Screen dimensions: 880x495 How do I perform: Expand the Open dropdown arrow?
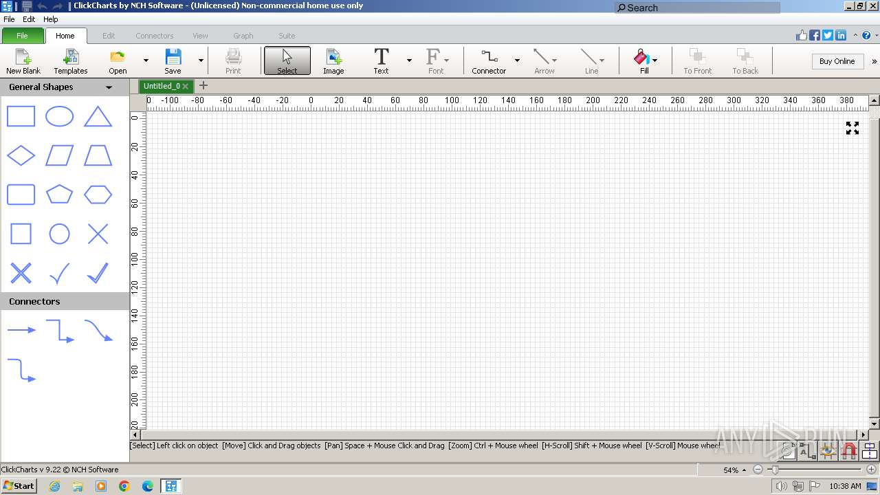click(x=146, y=60)
